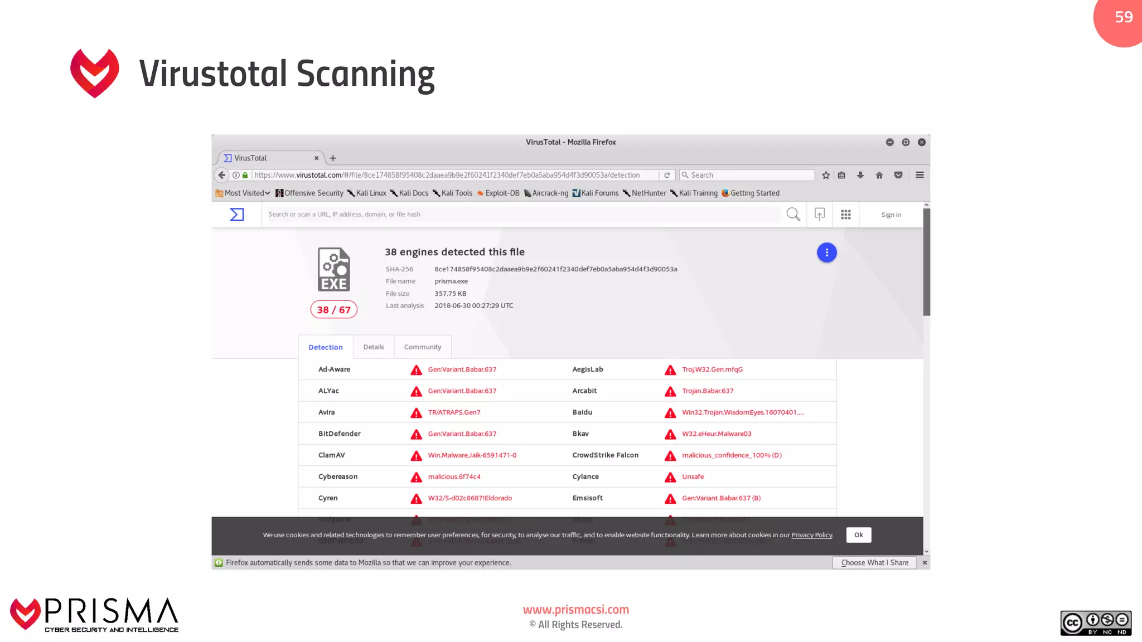The image size is (1142, 642).
Task: Click the 357.75 KB file size value
Action: pos(451,294)
